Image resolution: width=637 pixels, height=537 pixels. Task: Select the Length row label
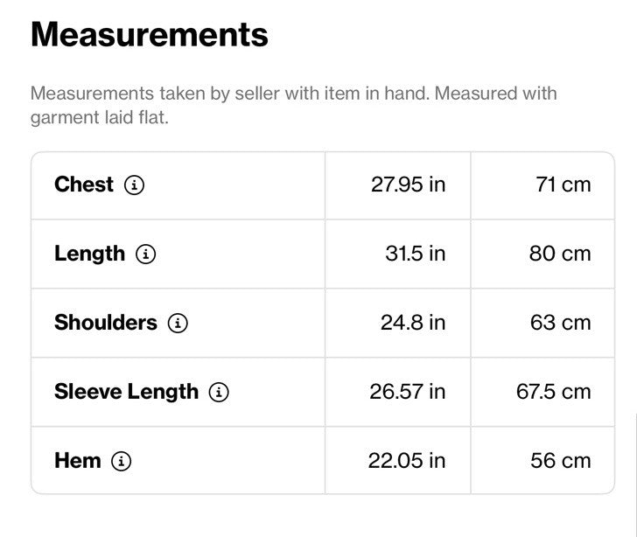click(x=89, y=255)
